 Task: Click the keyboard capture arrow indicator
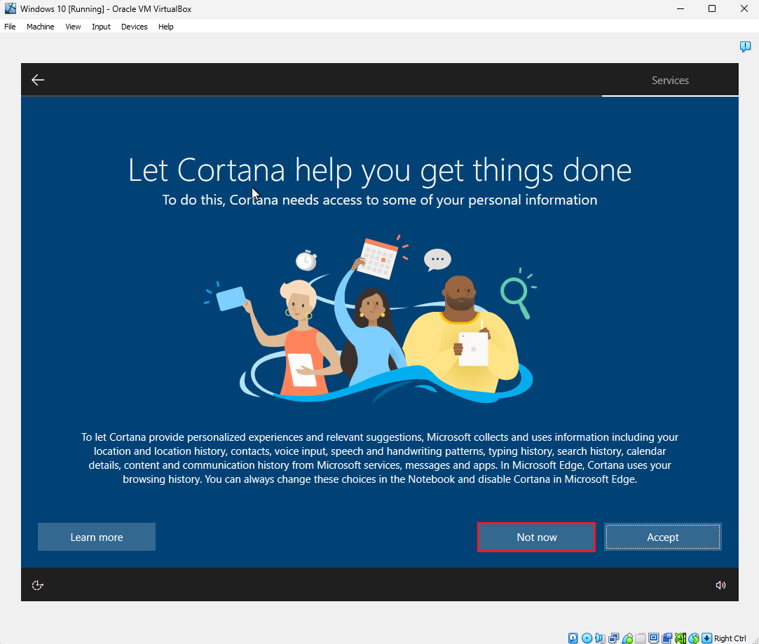706,638
